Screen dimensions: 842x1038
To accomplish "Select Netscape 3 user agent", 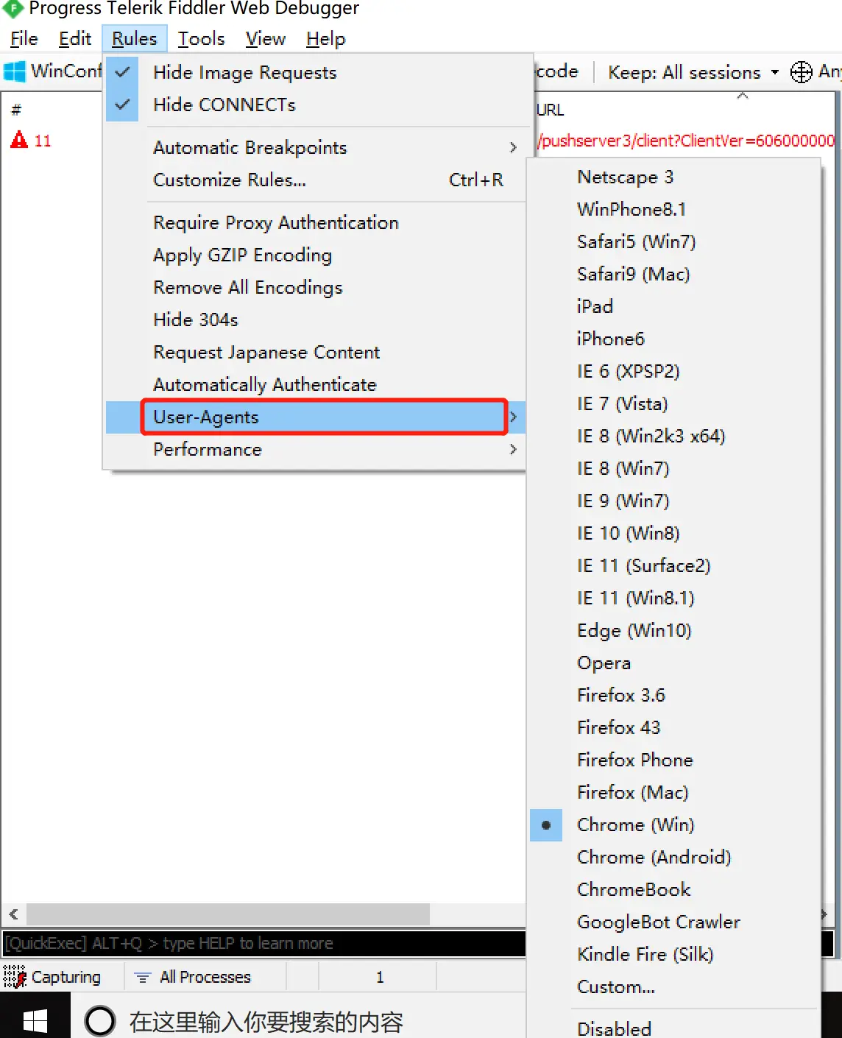I will pyautogui.click(x=673, y=177).
